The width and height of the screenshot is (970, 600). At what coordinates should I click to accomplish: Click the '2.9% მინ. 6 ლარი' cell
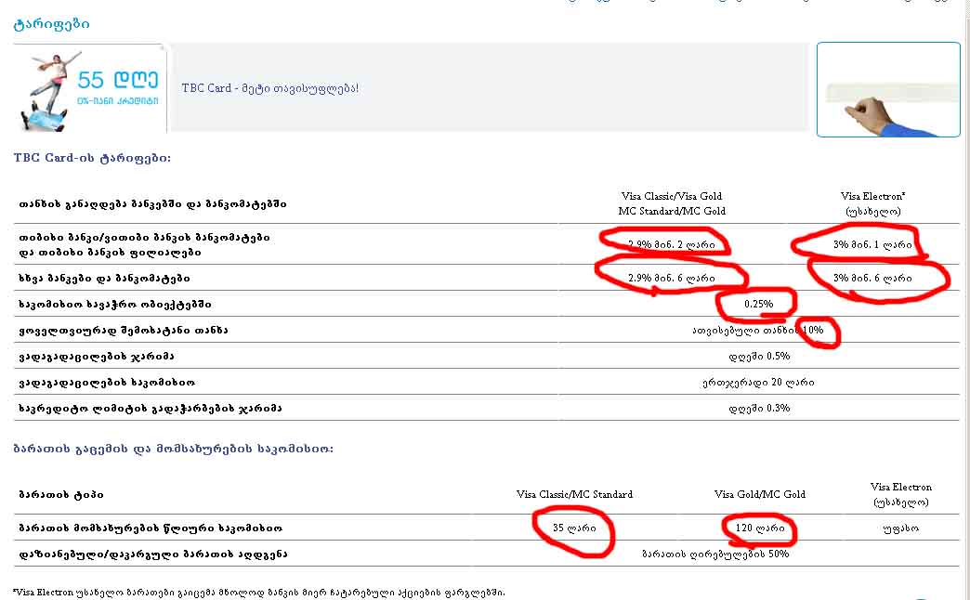point(672,278)
